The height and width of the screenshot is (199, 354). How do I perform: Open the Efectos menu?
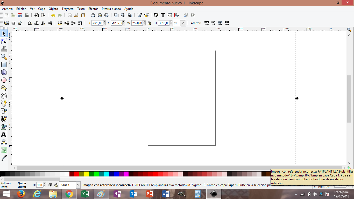tap(93, 9)
